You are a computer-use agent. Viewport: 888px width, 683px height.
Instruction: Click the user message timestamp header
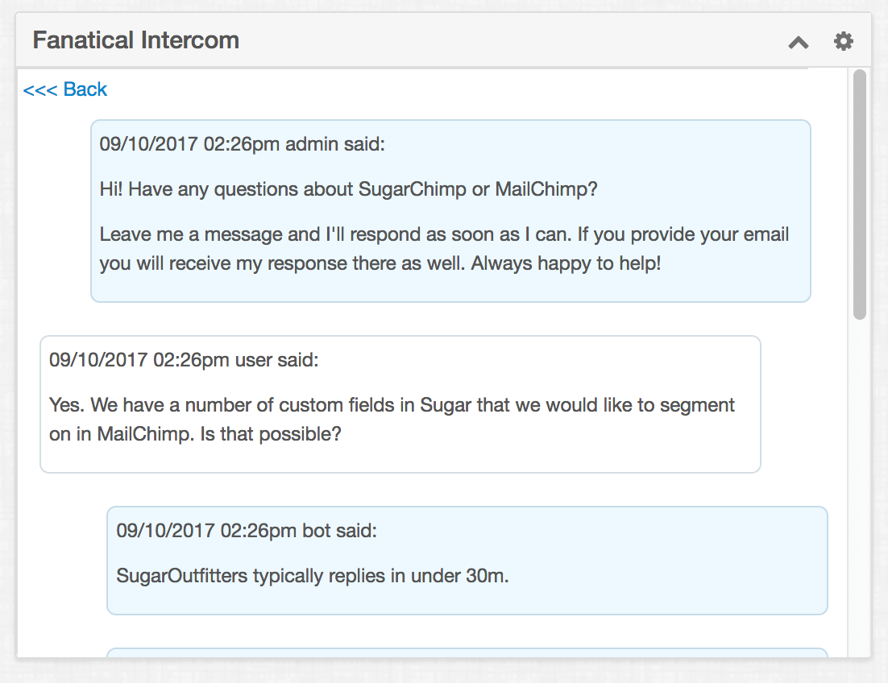[184, 360]
